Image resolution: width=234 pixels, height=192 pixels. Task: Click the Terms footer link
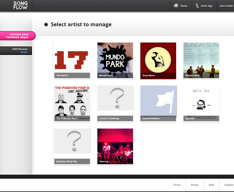(x=177, y=185)
